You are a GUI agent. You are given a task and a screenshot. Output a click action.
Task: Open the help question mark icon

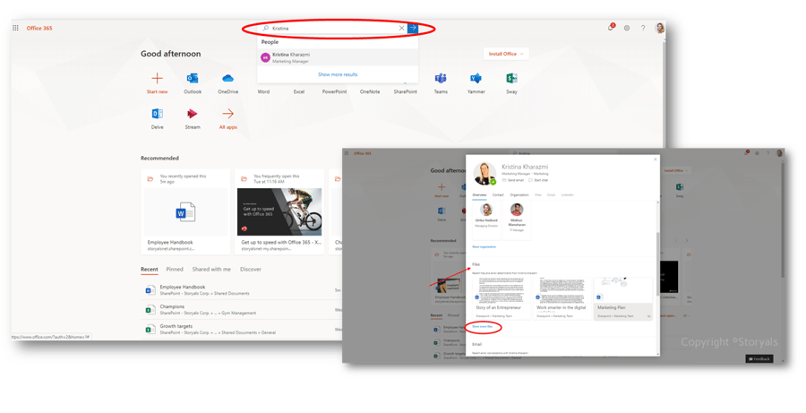click(643, 28)
